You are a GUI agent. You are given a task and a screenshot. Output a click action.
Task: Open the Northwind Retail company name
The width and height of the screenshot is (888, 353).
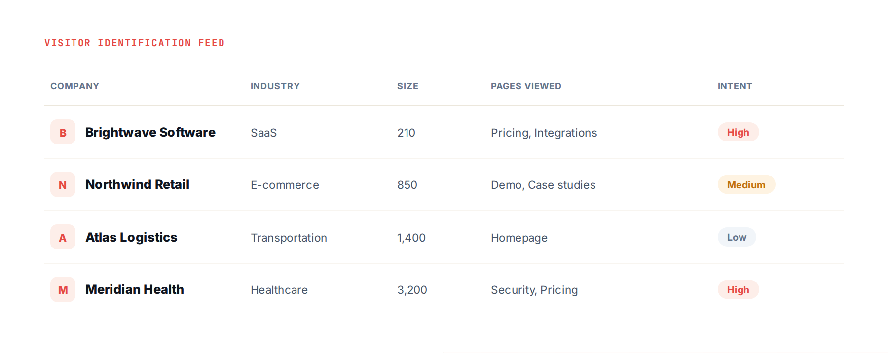[x=137, y=184]
